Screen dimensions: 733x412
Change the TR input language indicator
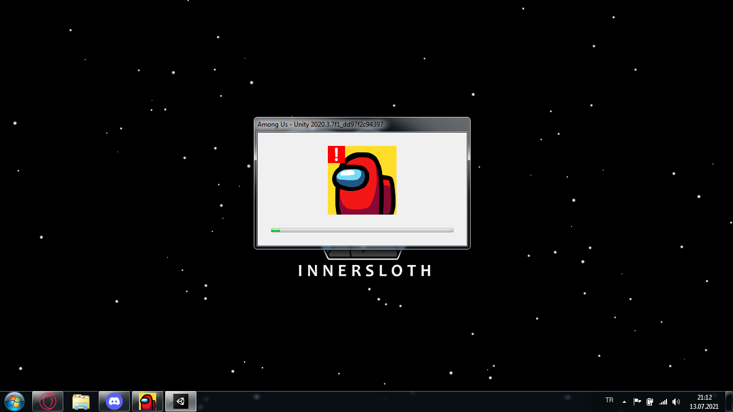(609, 400)
